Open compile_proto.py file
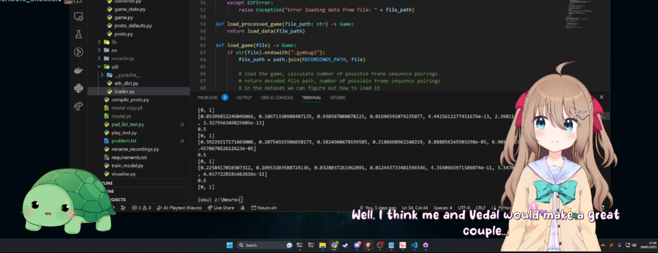The height and width of the screenshot is (253, 658). click(x=130, y=100)
